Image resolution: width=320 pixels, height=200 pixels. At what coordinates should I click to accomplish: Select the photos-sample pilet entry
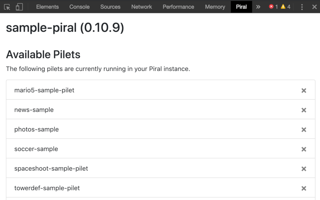pos(36,129)
